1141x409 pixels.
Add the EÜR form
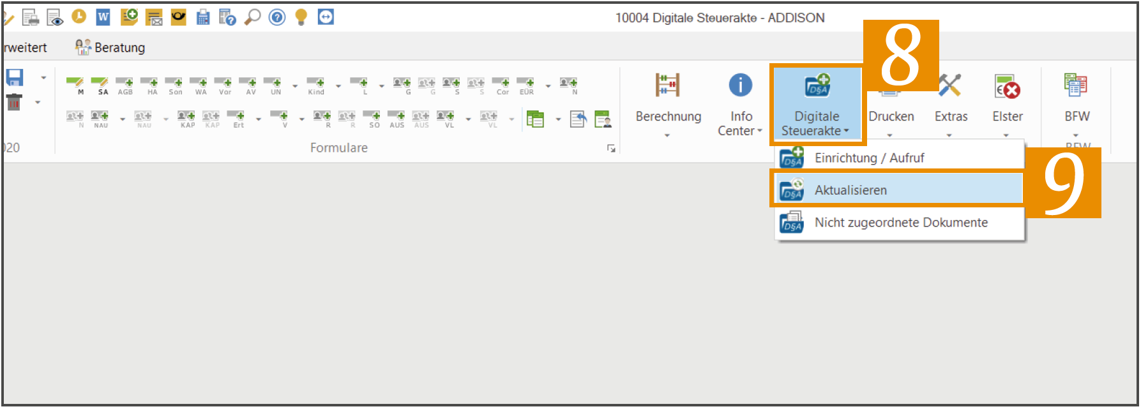tap(526, 86)
